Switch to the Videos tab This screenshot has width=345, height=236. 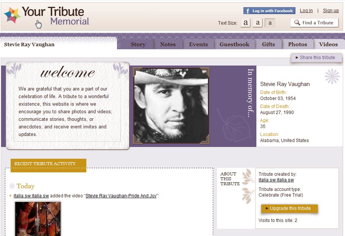[328, 44]
